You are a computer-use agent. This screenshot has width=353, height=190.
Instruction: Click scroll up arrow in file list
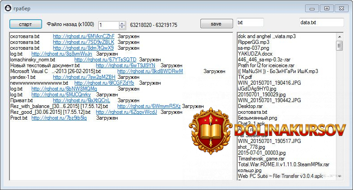(340, 36)
